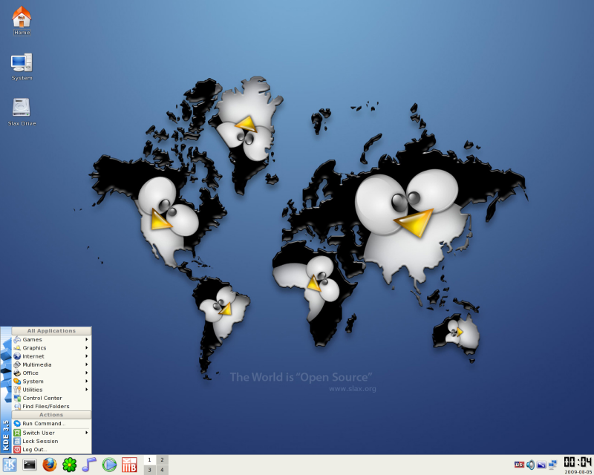Viewport: 594px width, 475px height.
Task: Click the digital clock in the panel
Action: [578, 462]
